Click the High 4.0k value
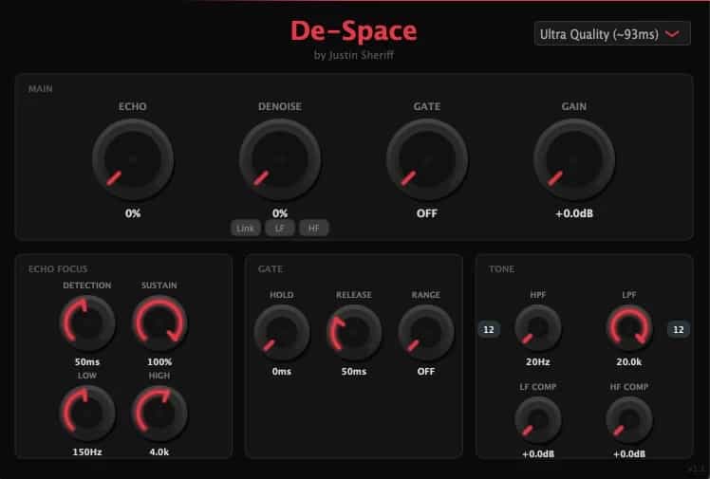Image resolution: width=710 pixels, height=479 pixels. pos(159,451)
